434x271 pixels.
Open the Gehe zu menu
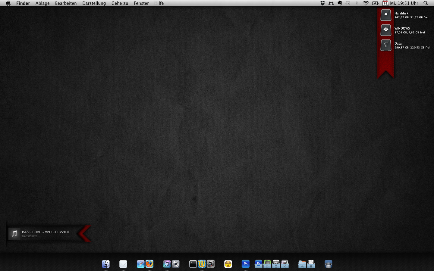120,3
